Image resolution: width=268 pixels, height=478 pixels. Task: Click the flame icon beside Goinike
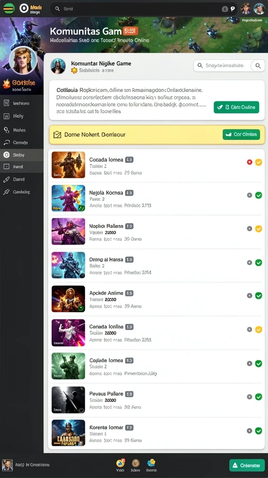[7, 83]
